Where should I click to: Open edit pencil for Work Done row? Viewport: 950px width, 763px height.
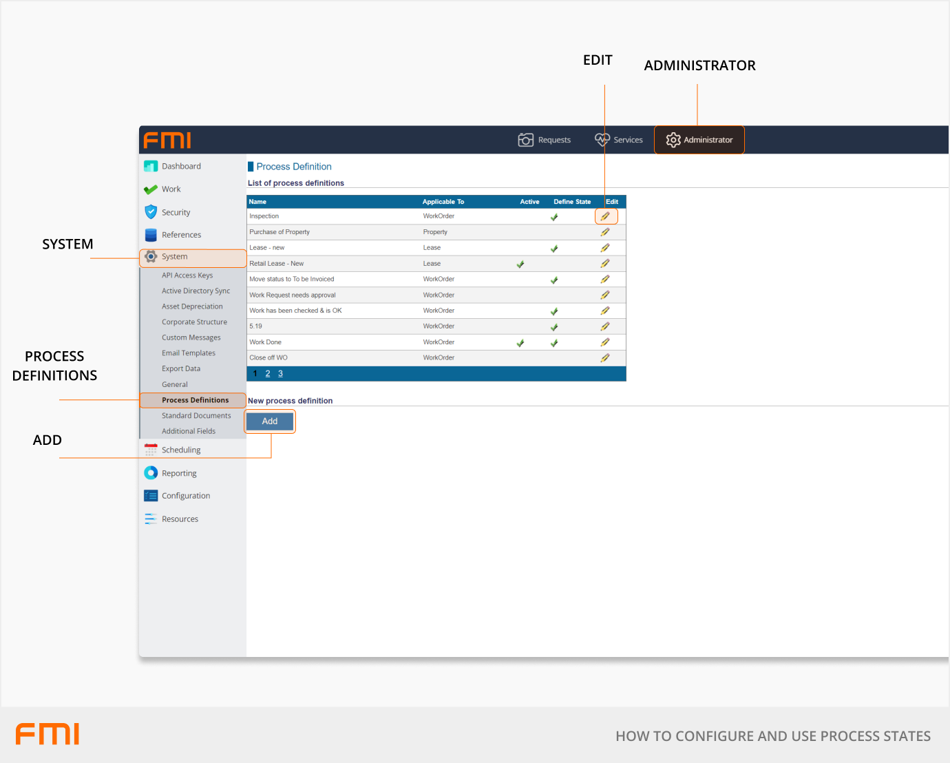[x=605, y=342]
